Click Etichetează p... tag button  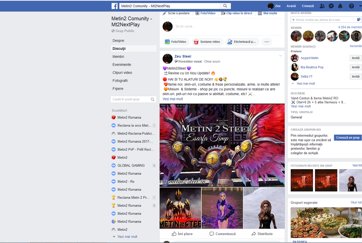click(x=242, y=42)
